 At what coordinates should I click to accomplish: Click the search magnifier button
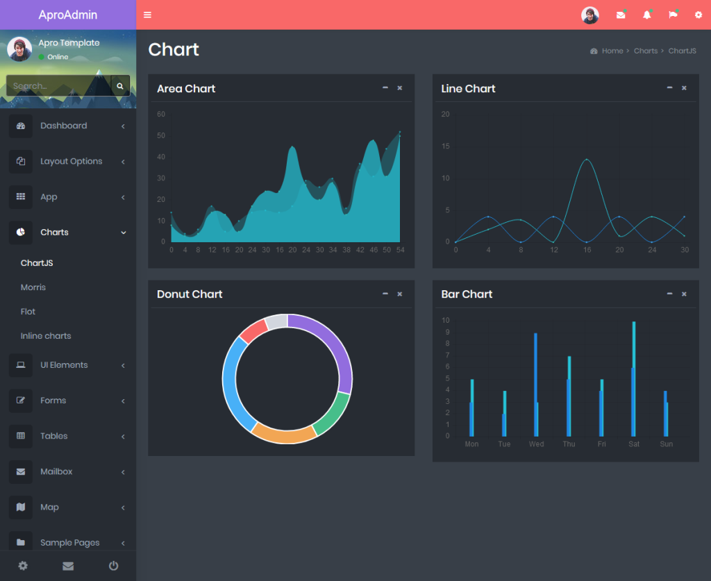tap(120, 85)
